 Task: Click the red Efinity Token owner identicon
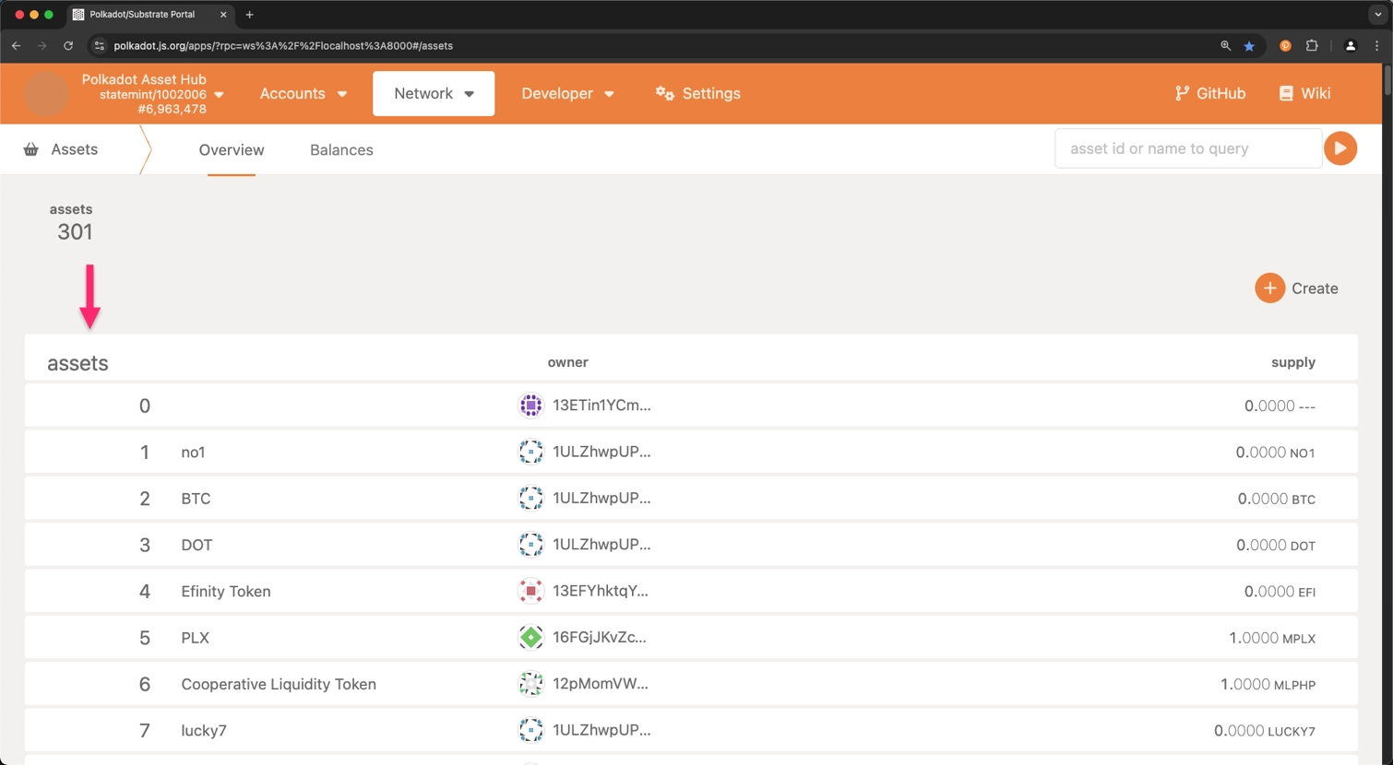point(530,591)
